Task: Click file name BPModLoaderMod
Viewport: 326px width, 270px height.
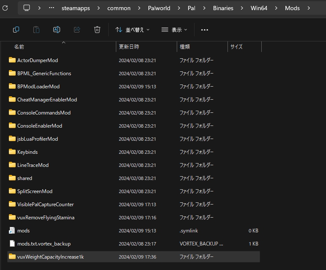Action: [x=38, y=87]
